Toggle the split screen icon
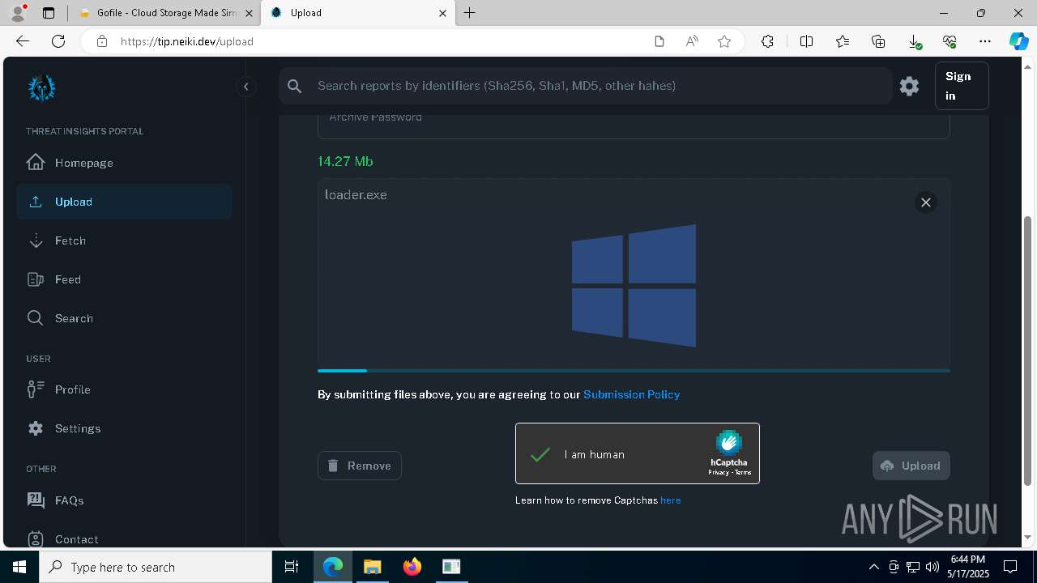 806,41
